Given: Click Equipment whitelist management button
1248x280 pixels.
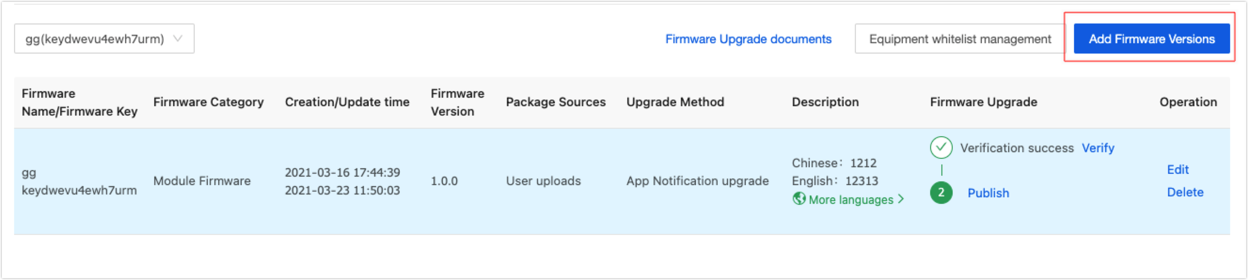Looking at the screenshot, I should click(960, 39).
